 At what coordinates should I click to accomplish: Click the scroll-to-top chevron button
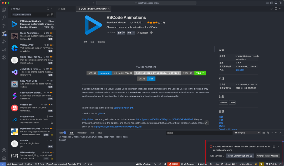[x=206, y=123]
